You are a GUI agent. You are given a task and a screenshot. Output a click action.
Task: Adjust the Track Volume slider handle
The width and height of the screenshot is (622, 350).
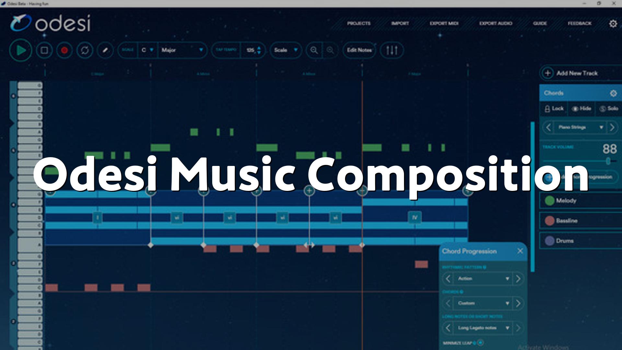pyautogui.click(x=608, y=161)
